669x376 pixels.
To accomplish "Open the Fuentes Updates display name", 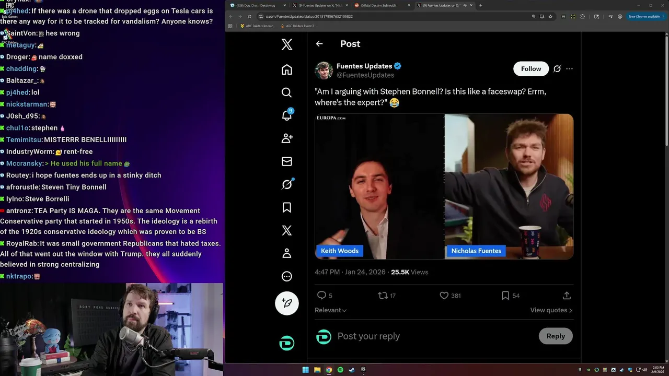I will pyautogui.click(x=364, y=66).
